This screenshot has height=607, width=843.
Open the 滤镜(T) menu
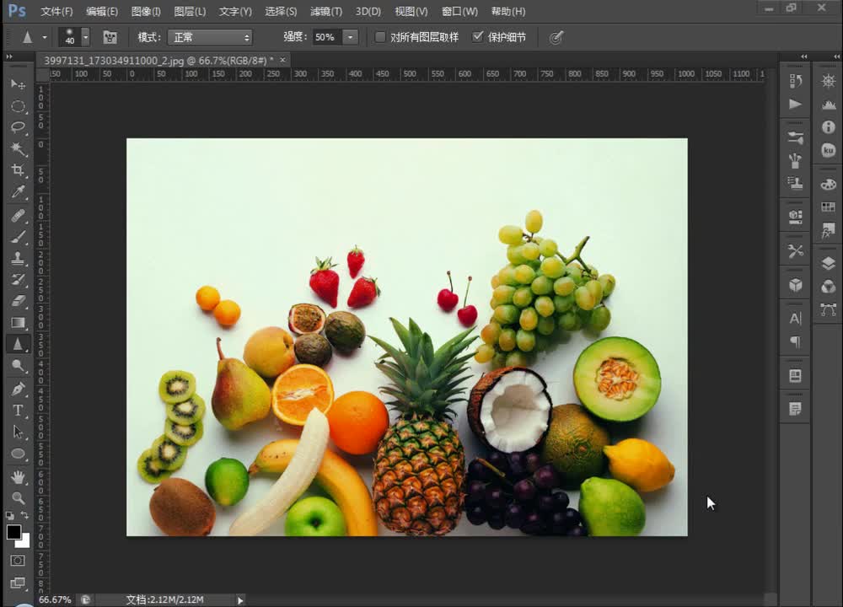[x=326, y=12]
